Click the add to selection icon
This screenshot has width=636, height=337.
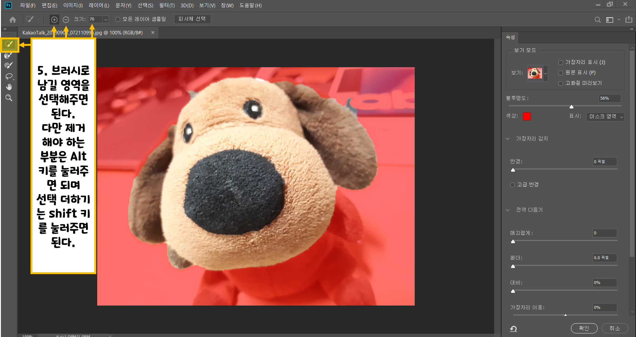click(54, 20)
